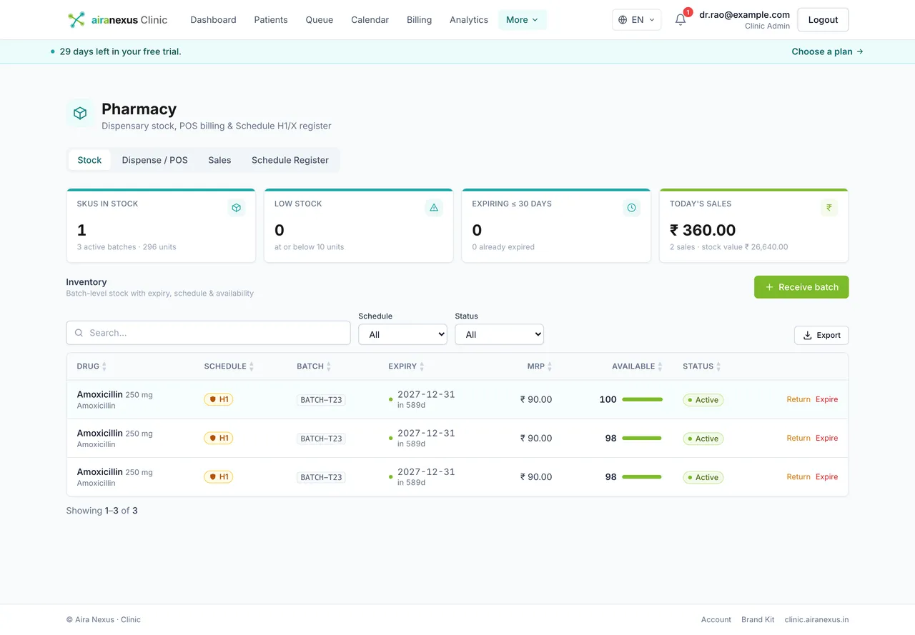
Task: Follow the Choose a plan link
Action: (x=827, y=51)
